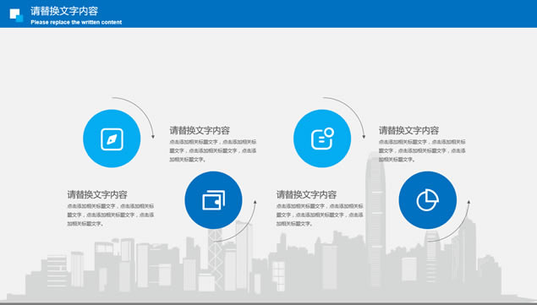Select body paragraph beside compass circle
This screenshot has width=537, height=305.
(213, 150)
